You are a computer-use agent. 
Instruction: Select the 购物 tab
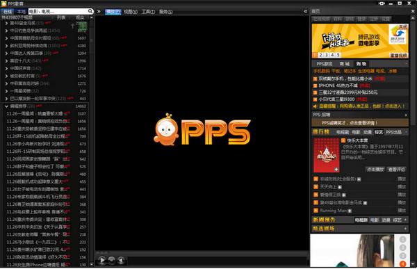click(x=361, y=64)
